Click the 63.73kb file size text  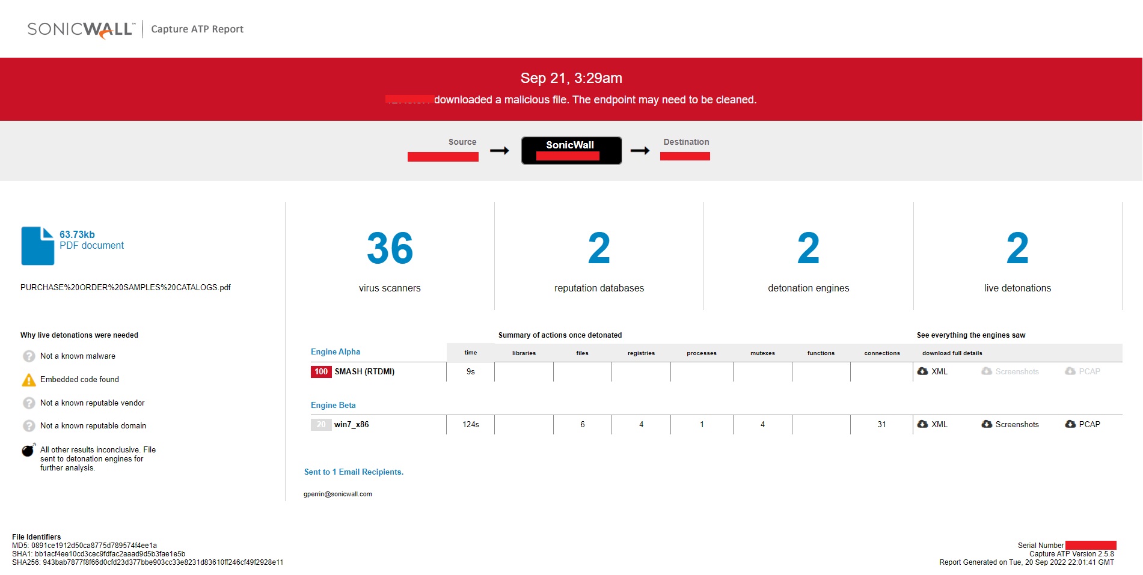click(x=77, y=235)
